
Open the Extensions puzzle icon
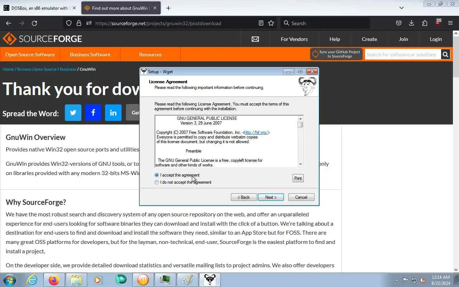coord(425,23)
